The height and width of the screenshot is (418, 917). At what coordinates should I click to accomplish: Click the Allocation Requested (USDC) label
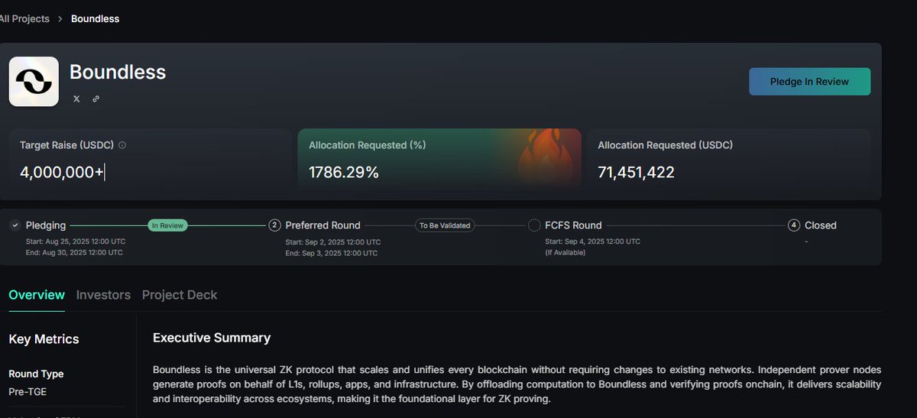coord(666,144)
